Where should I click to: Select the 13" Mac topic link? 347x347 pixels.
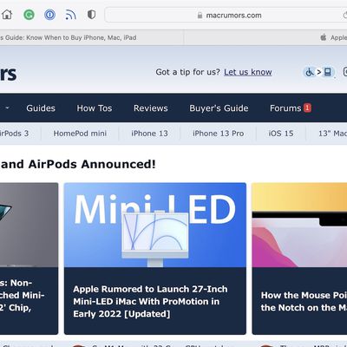(332, 134)
